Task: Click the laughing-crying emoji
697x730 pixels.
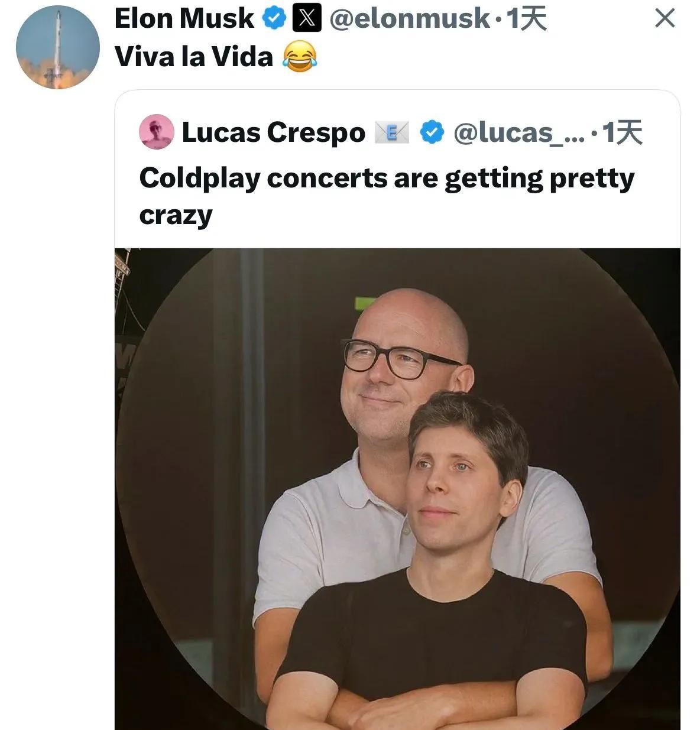Action: [x=300, y=57]
